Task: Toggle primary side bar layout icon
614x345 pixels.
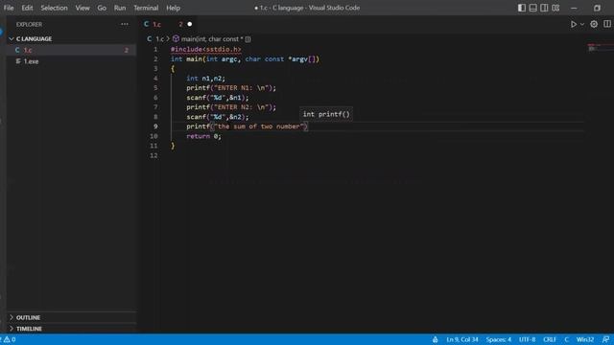Action: pyautogui.click(x=522, y=8)
